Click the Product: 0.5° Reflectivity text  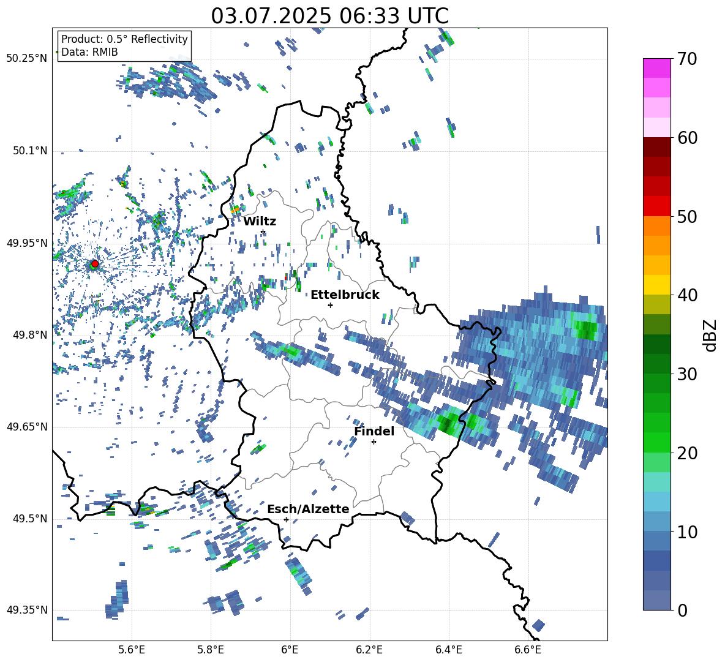pyautogui.click(x=124, y=39)
